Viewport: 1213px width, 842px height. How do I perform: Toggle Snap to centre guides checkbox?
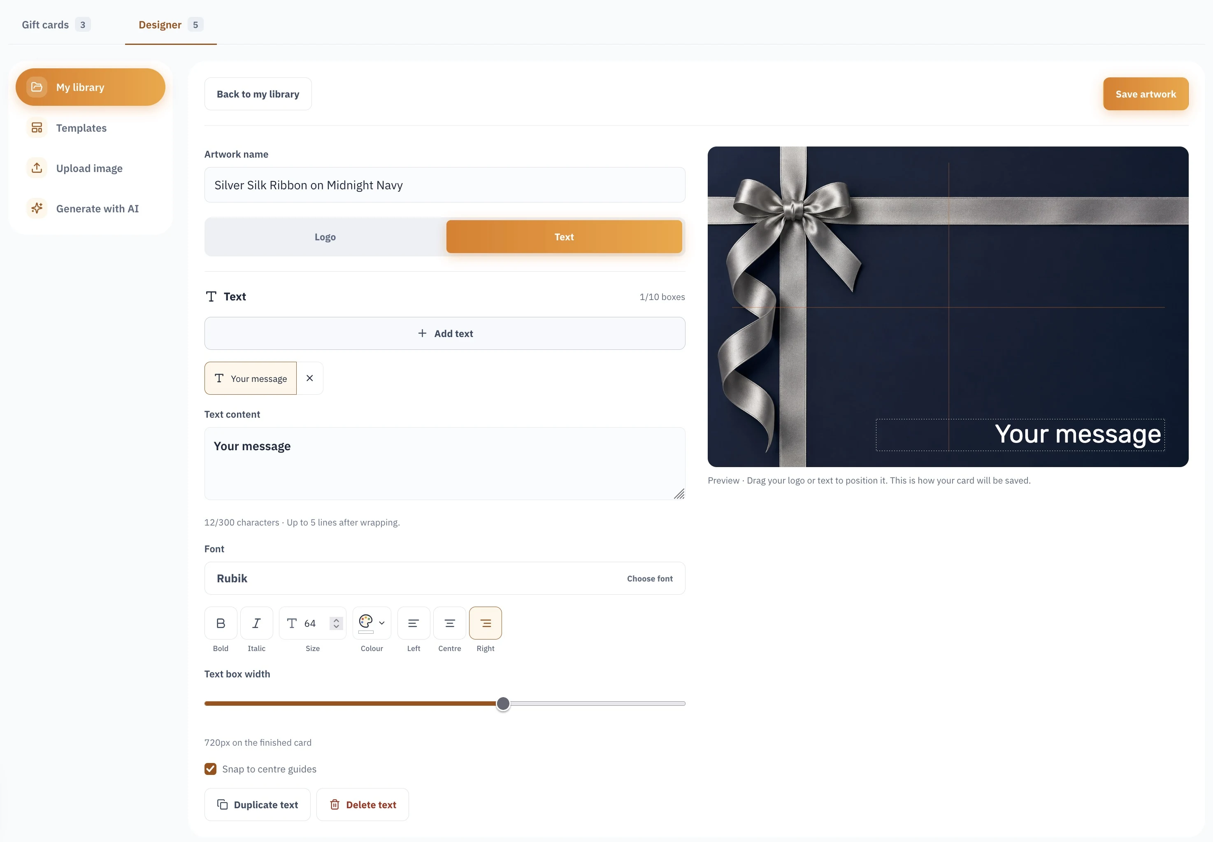tap(210, 769)
